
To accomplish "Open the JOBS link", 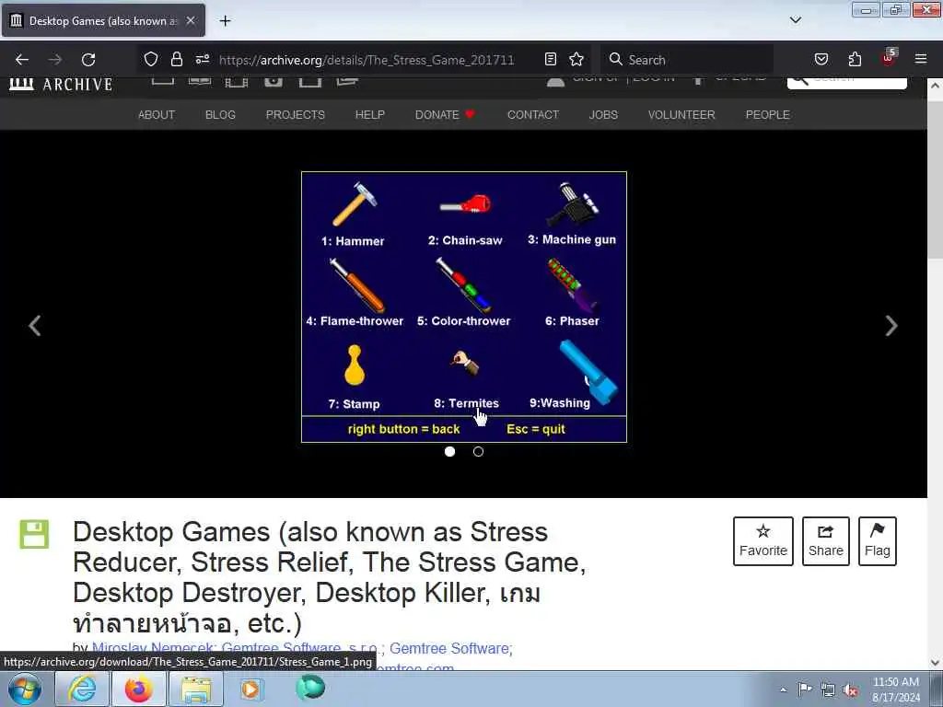I will tap(603, 115).
